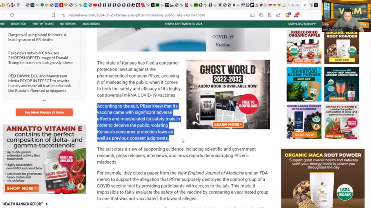Viewport: 371px width, 208px height.
Task: Click LEARN MORE on Ghost World ad
Action: (228, 124)
